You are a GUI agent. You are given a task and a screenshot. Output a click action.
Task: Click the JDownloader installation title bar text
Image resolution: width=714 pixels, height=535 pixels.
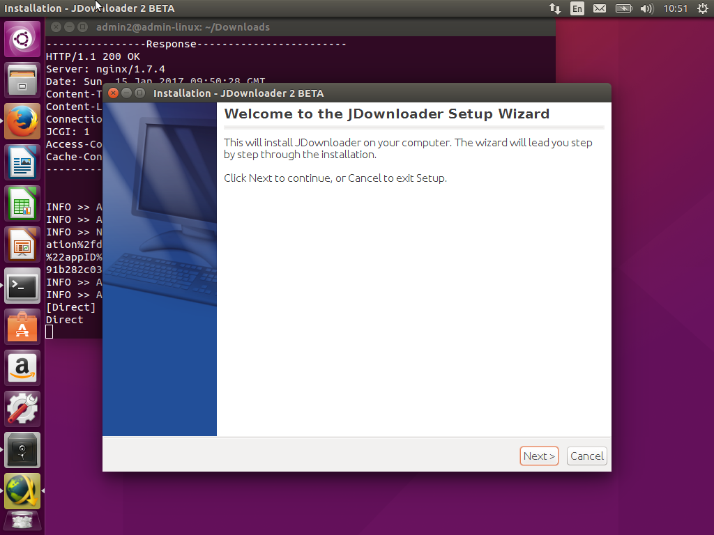point(238,93)
